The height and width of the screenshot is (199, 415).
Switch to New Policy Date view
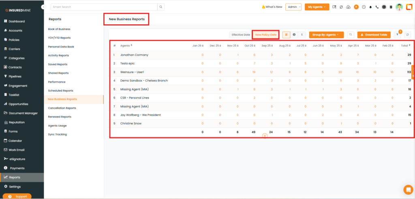(266, 35)
